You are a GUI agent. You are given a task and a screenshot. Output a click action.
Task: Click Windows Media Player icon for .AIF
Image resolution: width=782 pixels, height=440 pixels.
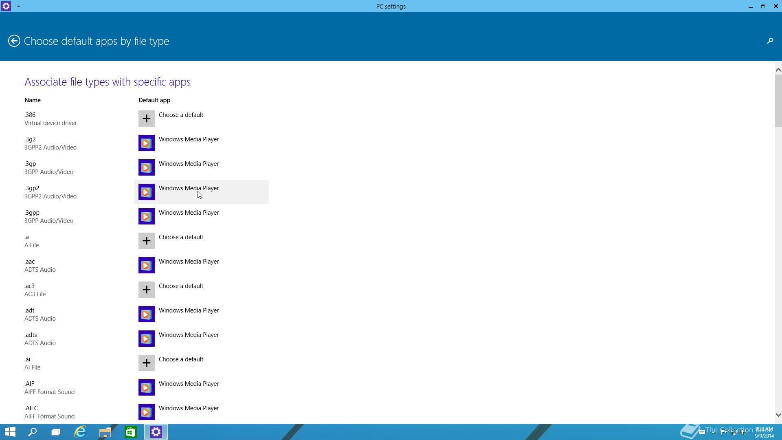(147, 387)
